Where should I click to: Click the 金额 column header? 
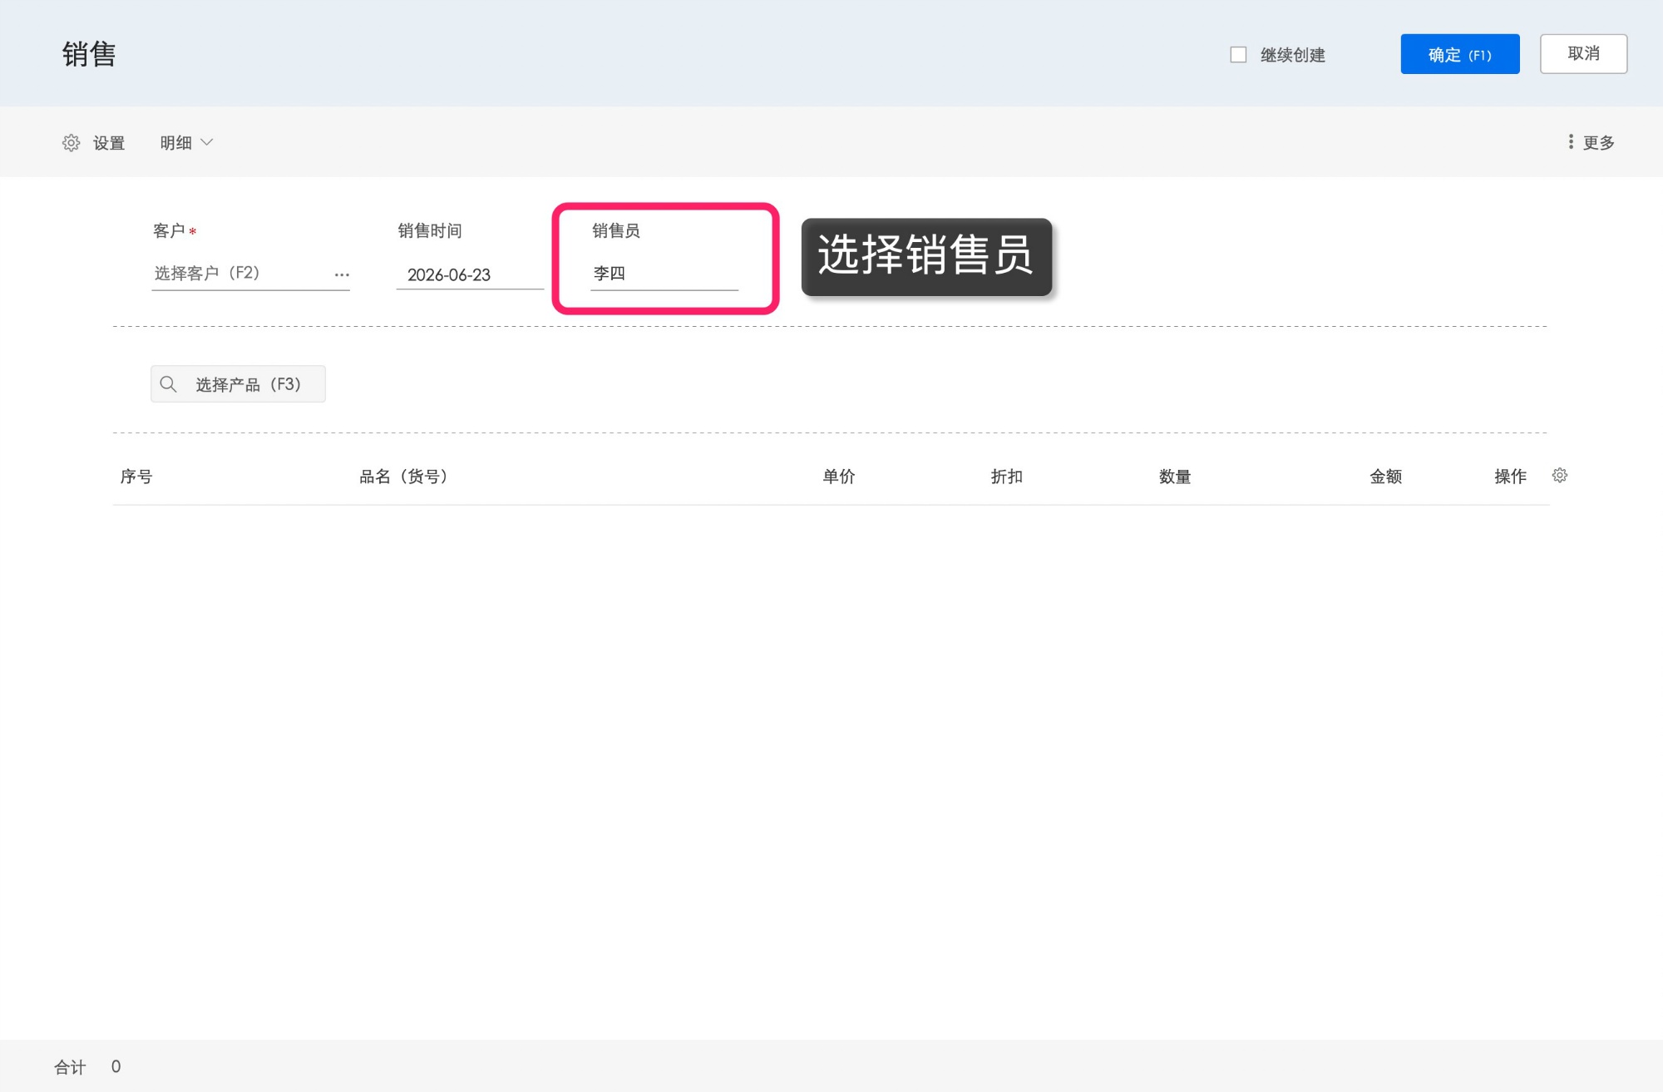[x=1386, y=477]
